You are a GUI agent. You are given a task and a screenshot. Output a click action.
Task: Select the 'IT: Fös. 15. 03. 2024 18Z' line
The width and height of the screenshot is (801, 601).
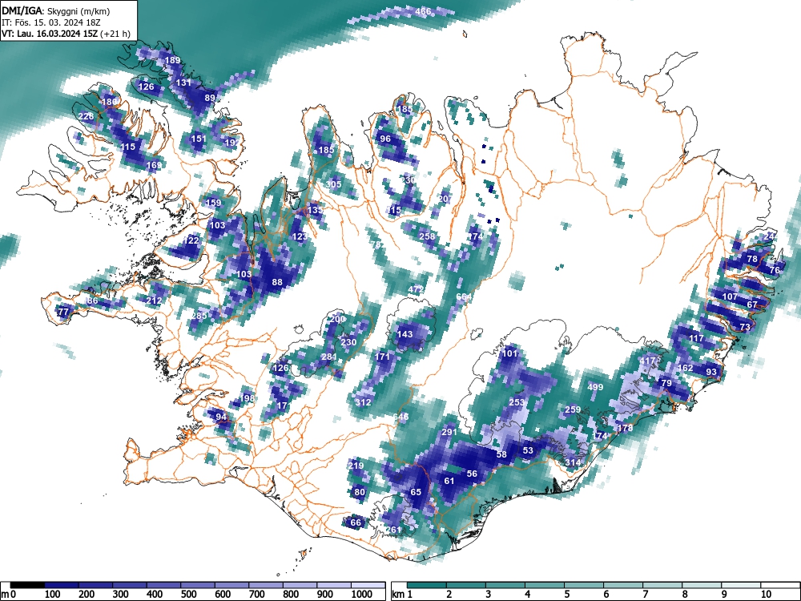[x=51, y=22]
